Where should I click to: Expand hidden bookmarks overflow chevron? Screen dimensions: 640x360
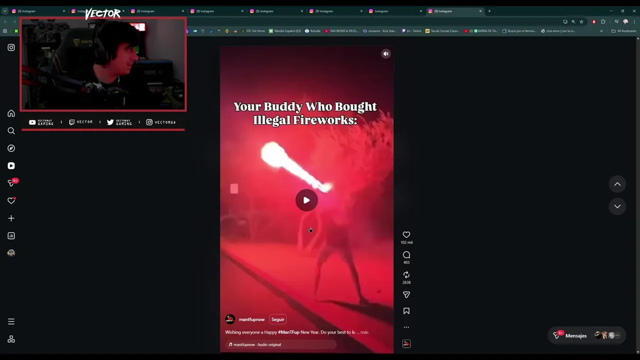click(601, 31)
